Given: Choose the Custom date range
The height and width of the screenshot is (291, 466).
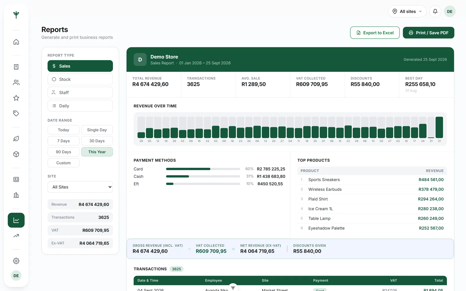Looking at the screenshot, I should (63, 163).
